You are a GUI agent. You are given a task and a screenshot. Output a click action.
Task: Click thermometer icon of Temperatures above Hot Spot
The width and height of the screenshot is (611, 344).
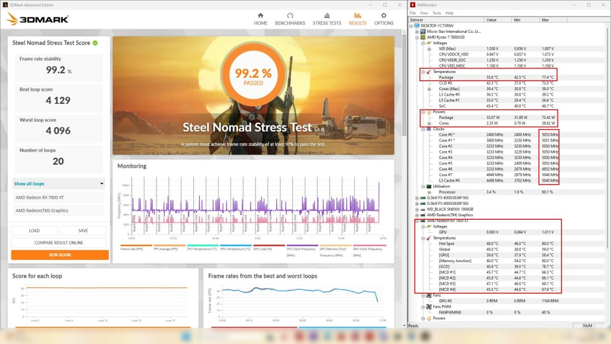pos(429,238)
